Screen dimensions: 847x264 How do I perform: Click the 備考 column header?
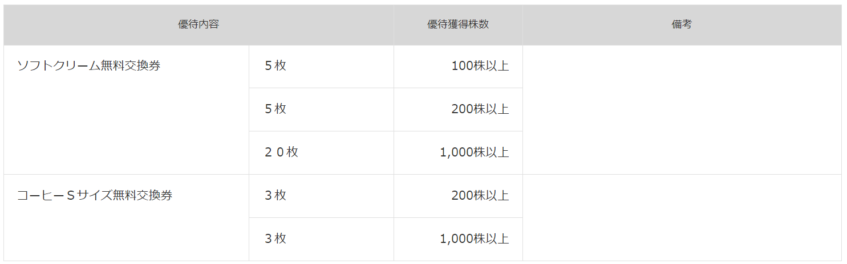click(682, 25)
